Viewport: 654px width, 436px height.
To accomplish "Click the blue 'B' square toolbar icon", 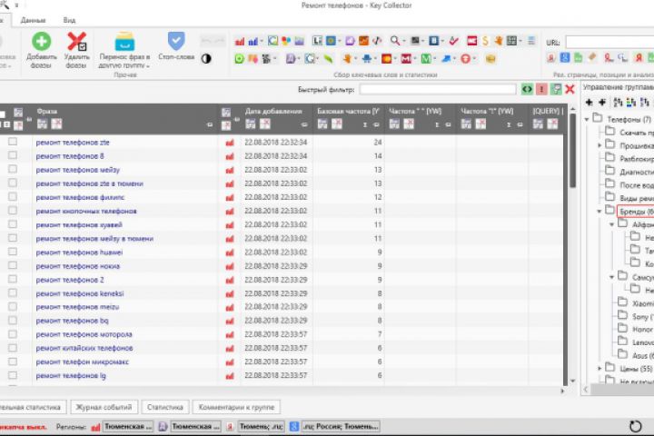I will pyautogui.click(x=434, y=41).
